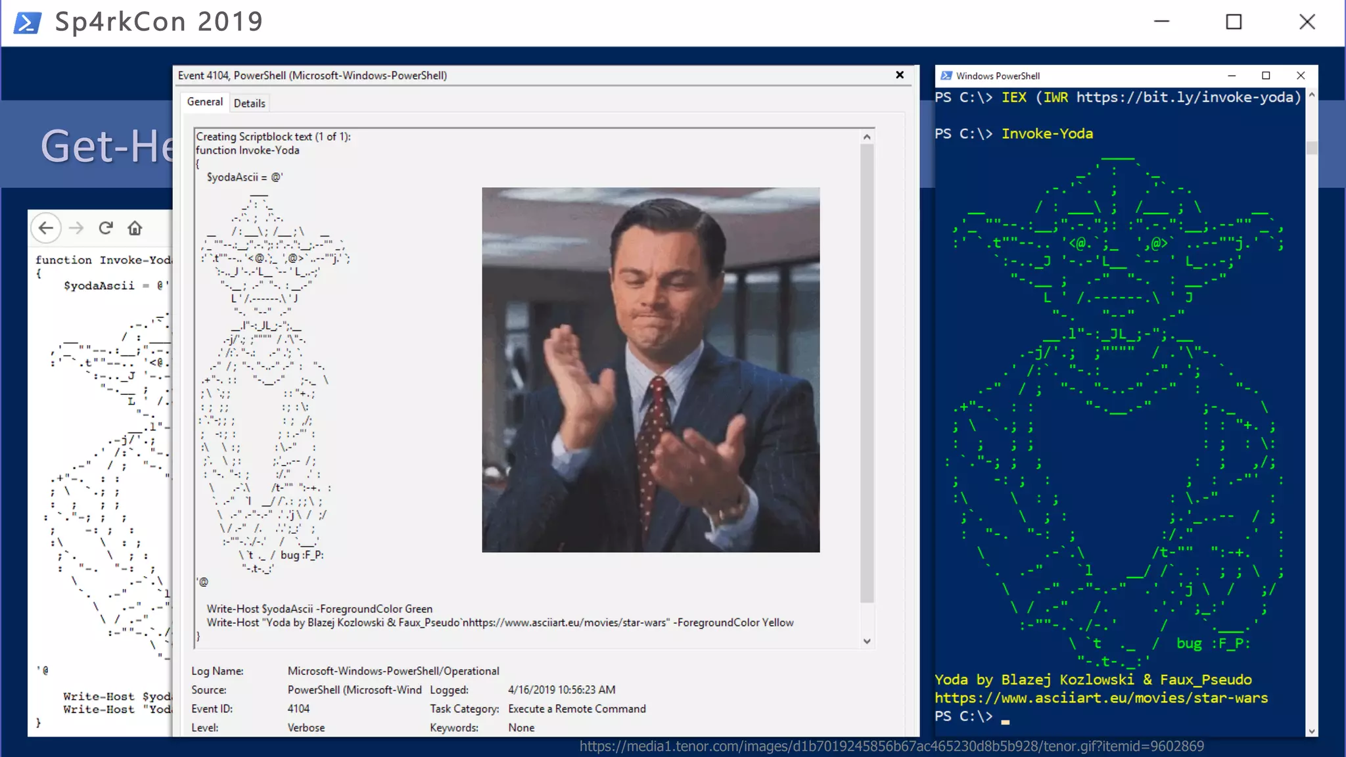Click the 'Get-He' slide heading
1346x757 pixels.
106,146
